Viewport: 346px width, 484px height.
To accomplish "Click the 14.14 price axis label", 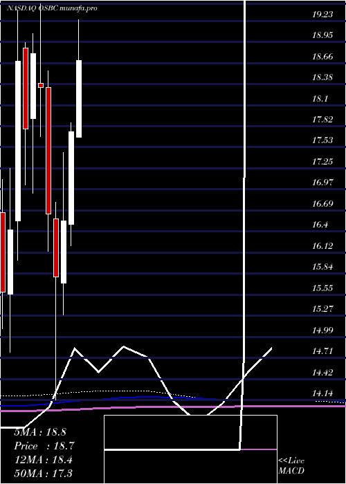I will [x=322, y=394].
